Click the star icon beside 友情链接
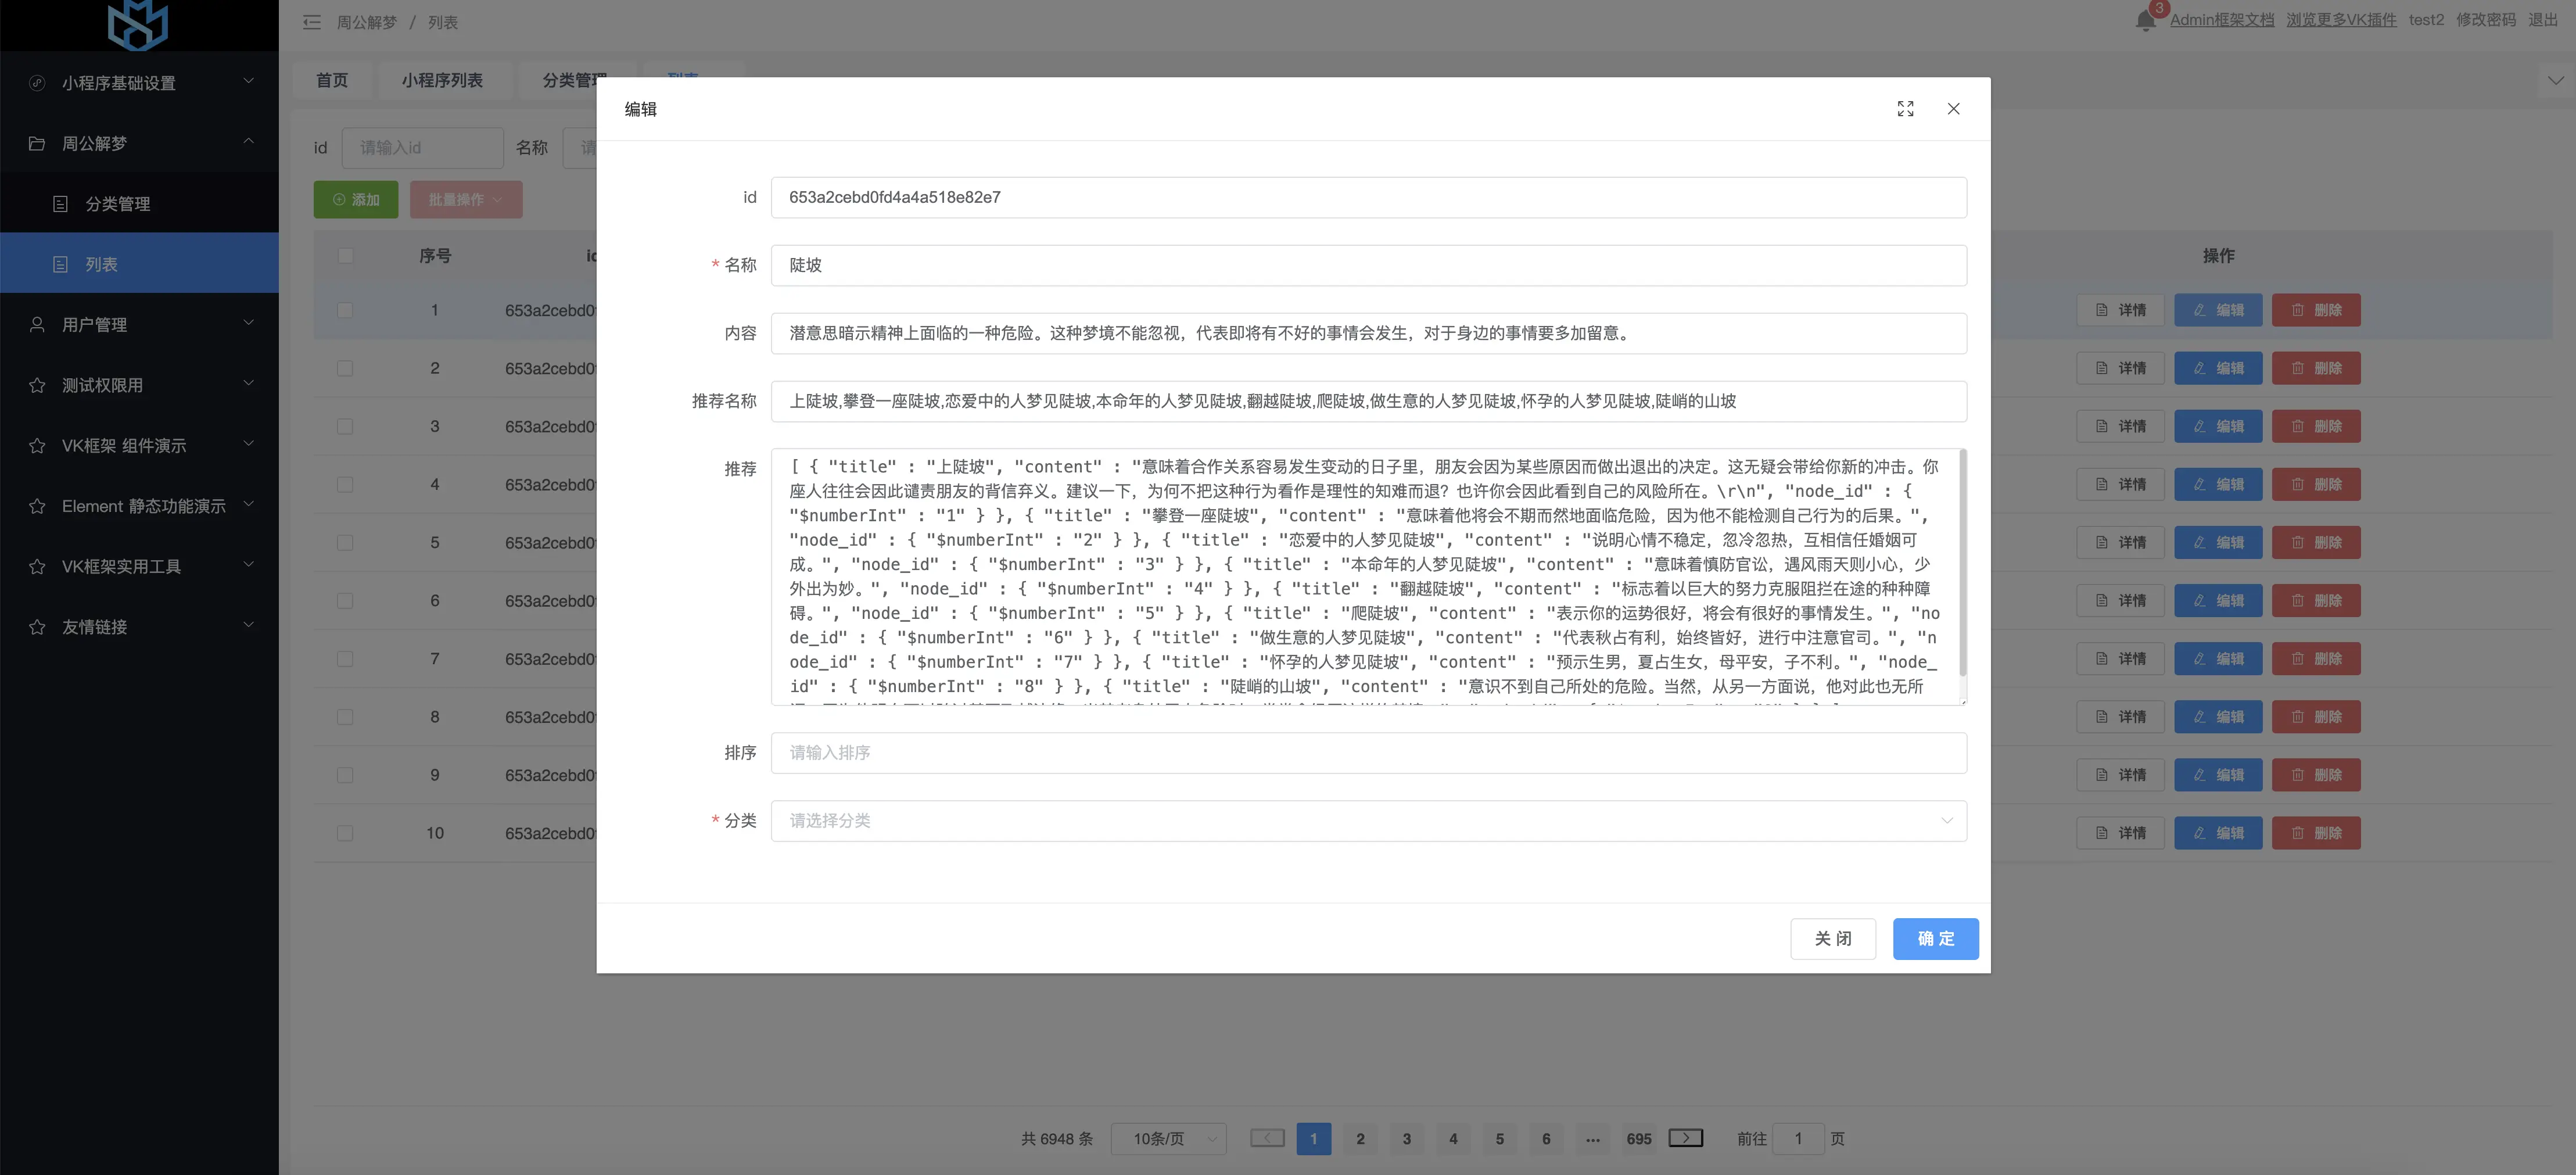 (x=37, y=627)
